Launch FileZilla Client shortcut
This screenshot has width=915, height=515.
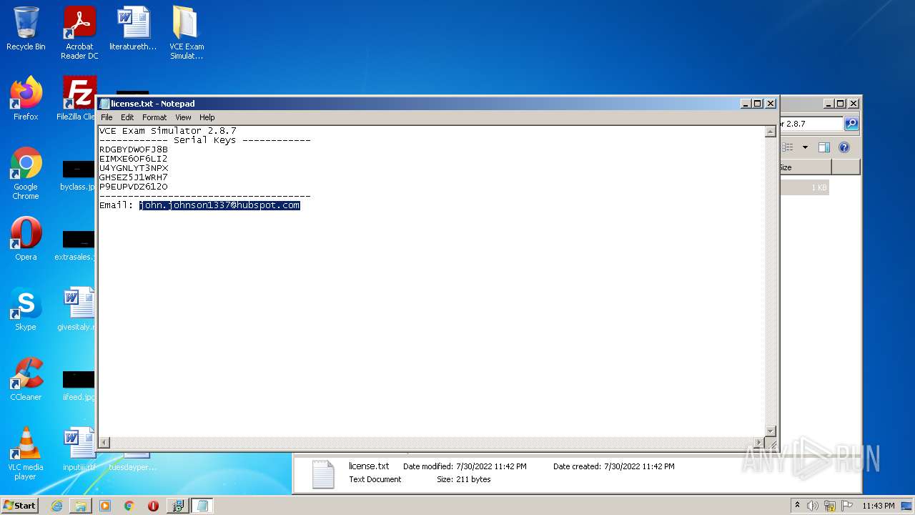77,99
